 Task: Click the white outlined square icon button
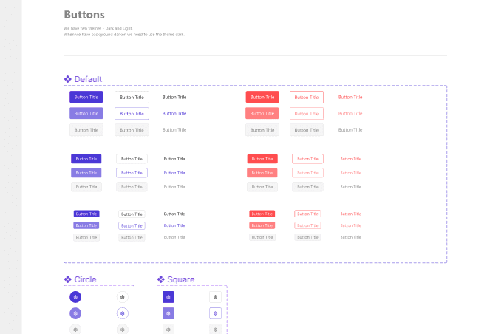click(215, 297)
